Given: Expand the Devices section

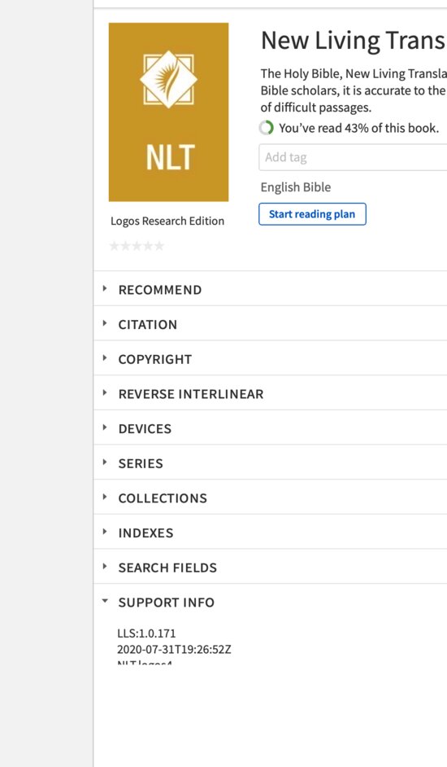Looking at the screenshot, I should [270, 428].
